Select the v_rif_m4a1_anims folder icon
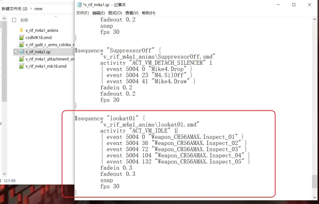This screenshot has height=204, width=319. pyautogui.click(x=21, y=30)
